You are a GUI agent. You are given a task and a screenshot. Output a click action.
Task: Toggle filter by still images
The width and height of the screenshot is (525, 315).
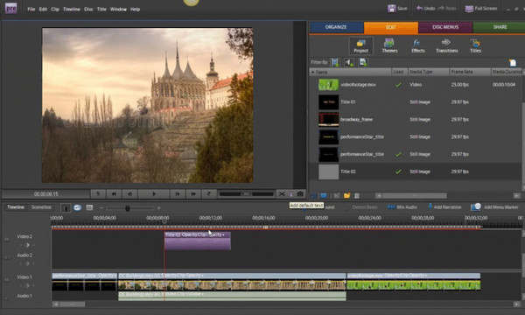click(363, 62)
